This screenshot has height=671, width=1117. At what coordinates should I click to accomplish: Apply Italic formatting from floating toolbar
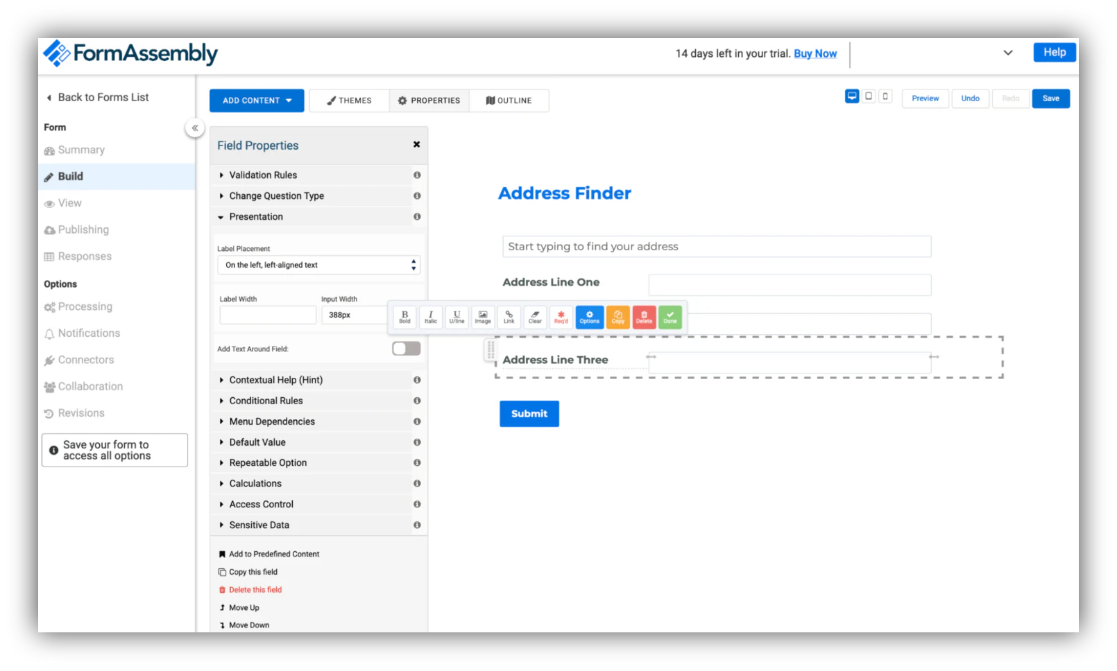click(431, 317)
